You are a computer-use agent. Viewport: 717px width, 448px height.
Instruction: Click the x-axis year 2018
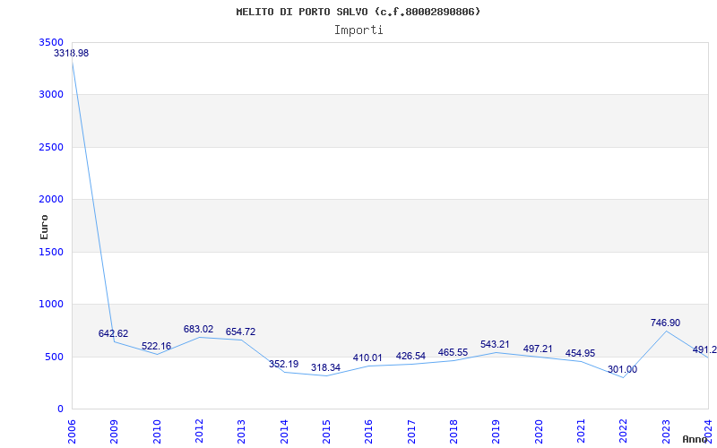point(454,432)
